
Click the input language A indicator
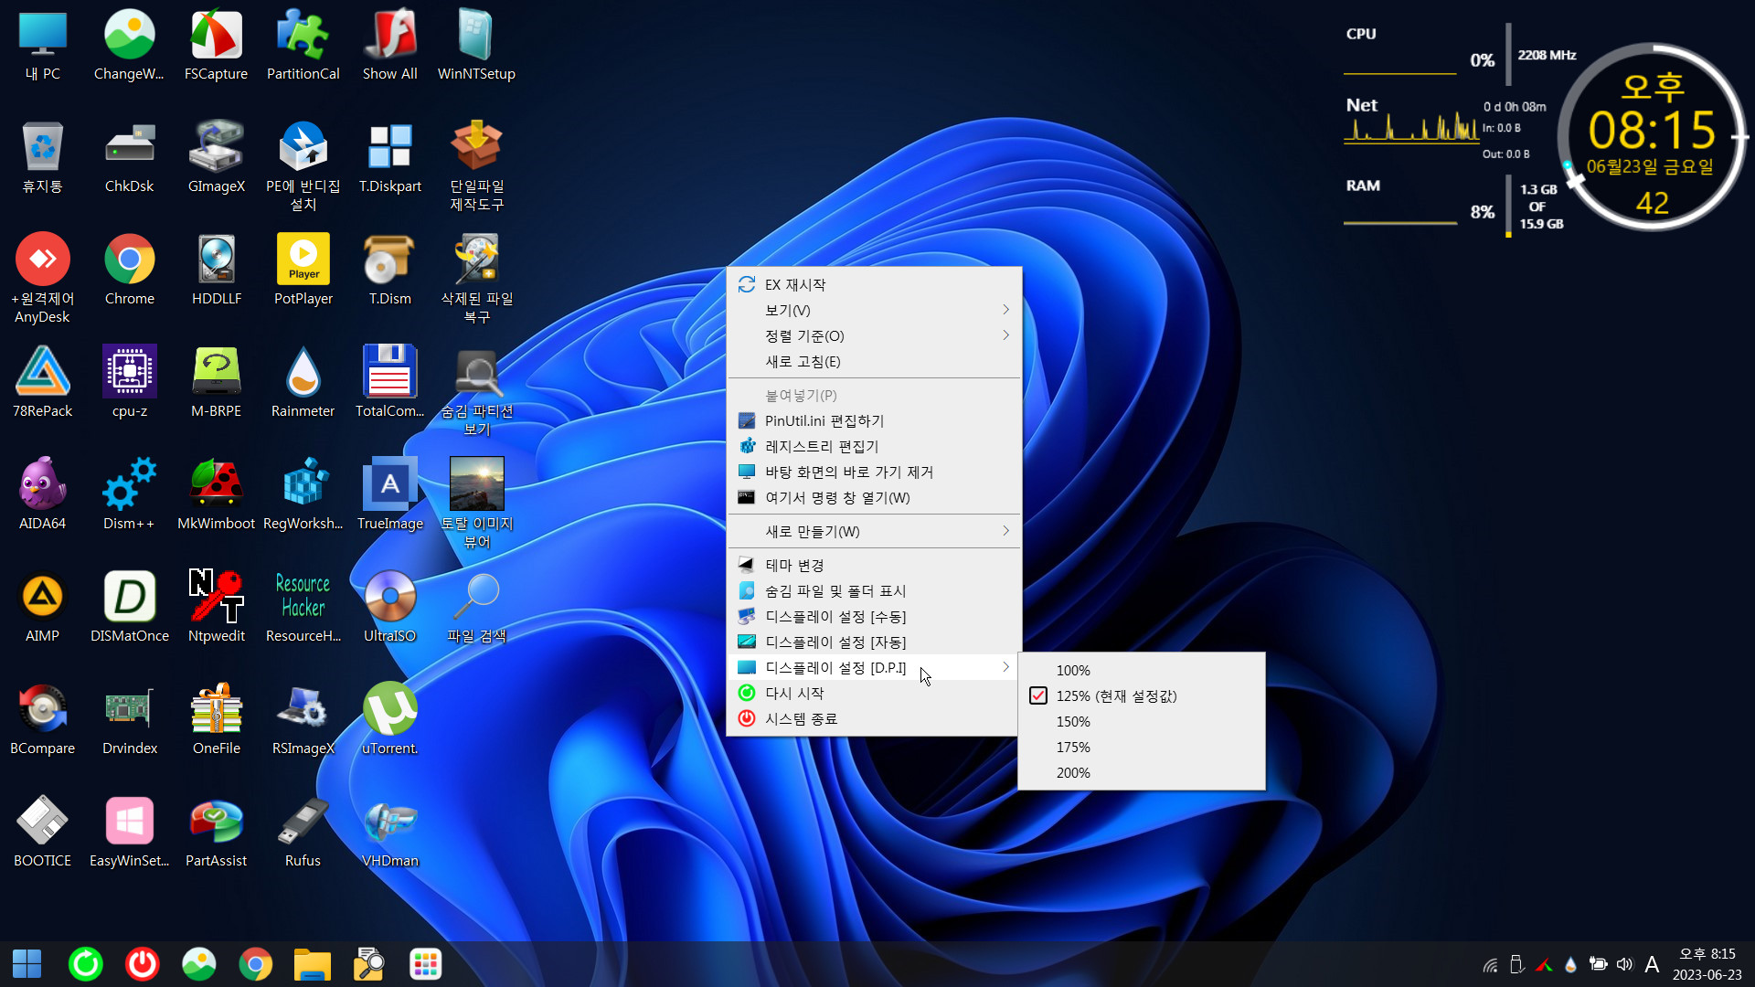point(1652,964)
